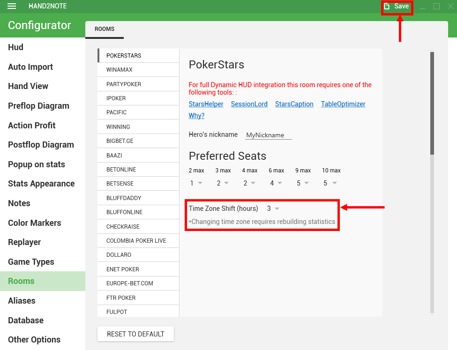Select BLUFFDADDY room
457x350 pixels.
(138, 198)
